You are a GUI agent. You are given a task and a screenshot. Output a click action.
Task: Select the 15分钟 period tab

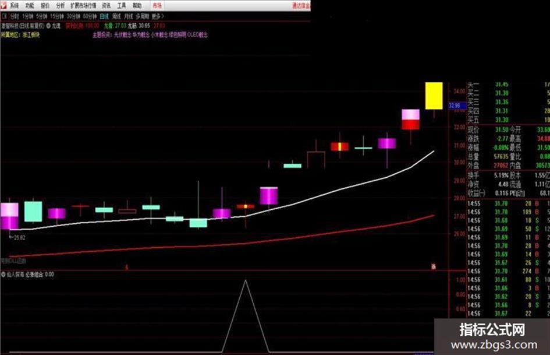(57, 16)
